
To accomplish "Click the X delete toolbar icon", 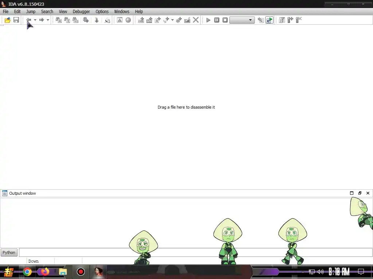I will click(x=196, y=20).
